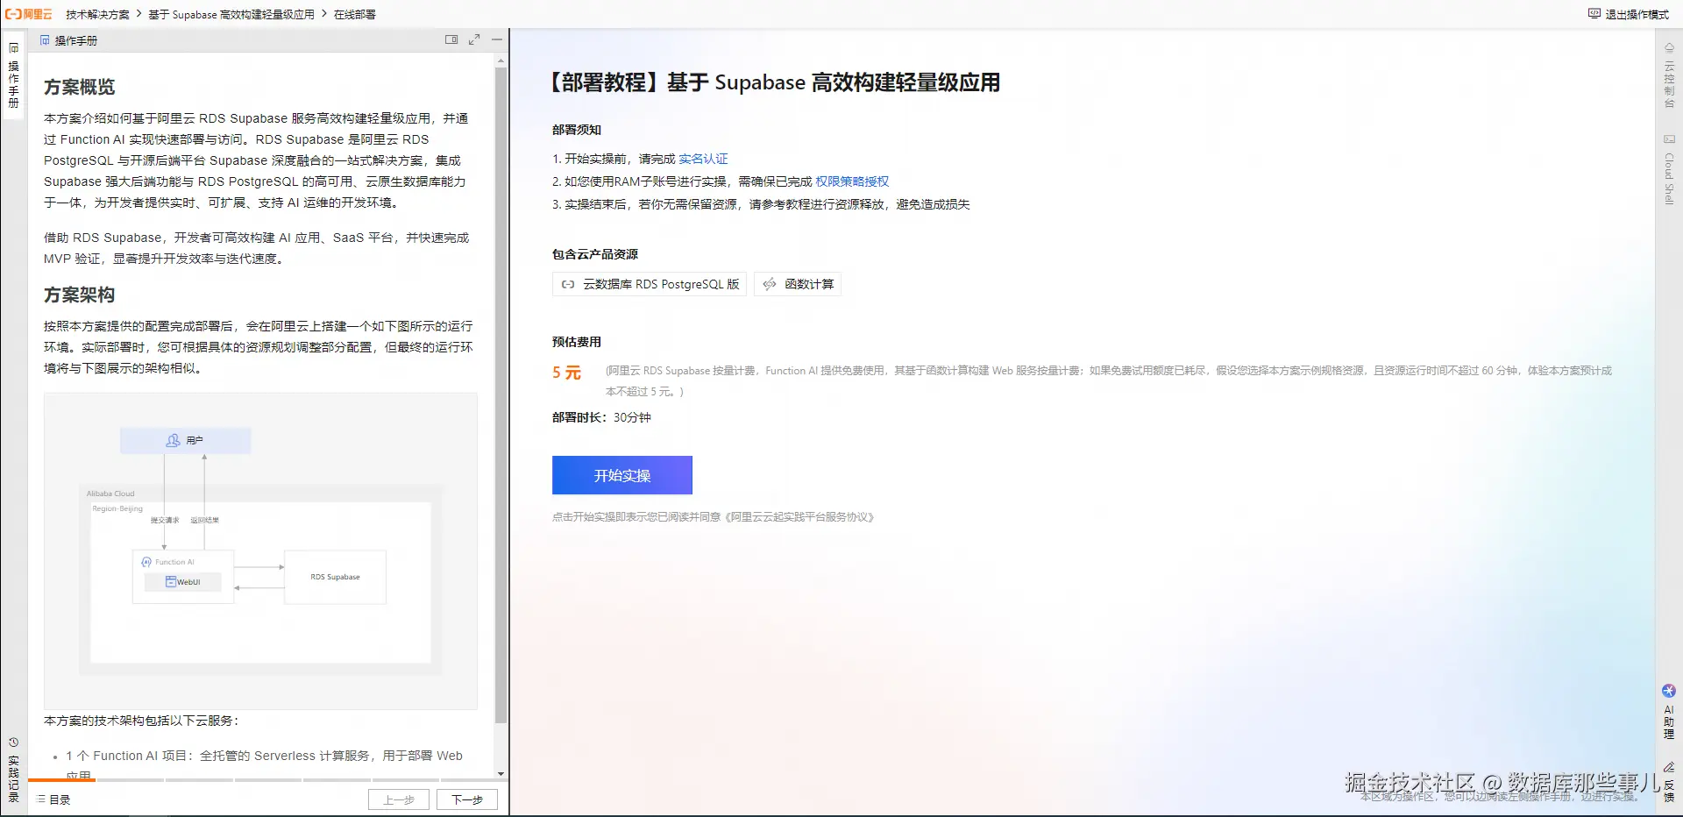This screenshot has width=1683, height=817.
Task: Click the architecture diagram image
Action: (260, 551)
